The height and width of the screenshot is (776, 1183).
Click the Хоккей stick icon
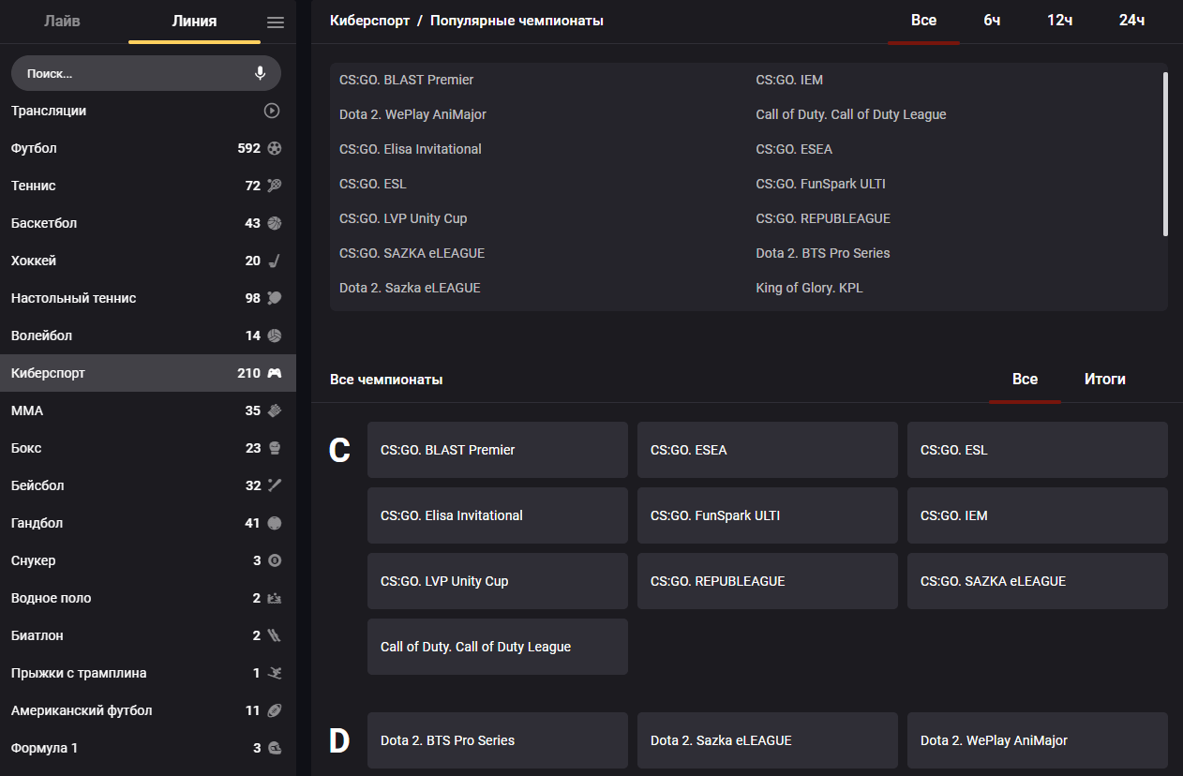275,261
